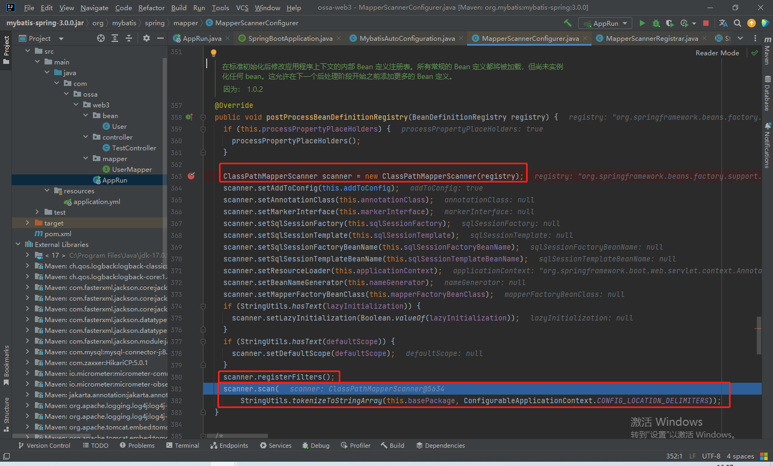
Task: Open the Services tool window
Action: [x=275, y=446]
